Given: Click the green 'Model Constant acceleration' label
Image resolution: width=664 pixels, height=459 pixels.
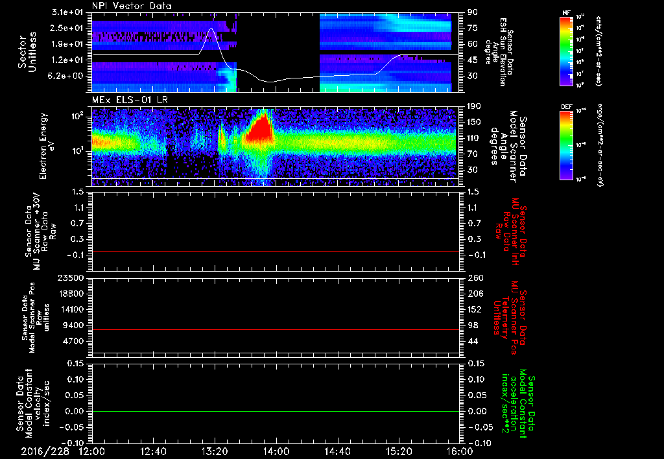Looking at the screenshot, I should tap(518, 403).
